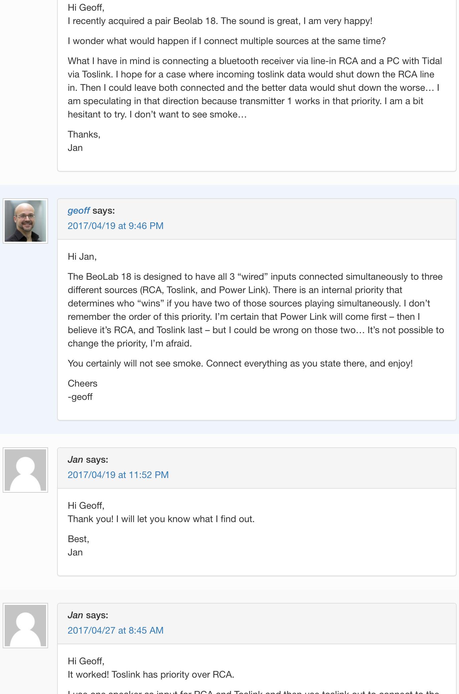
Task: Click the Jan author name above 11:52 PM timestamp
Action: pyautogui.click(x=75, y=460)
